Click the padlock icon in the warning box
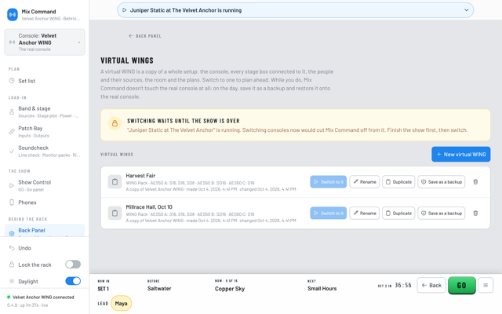502x314 pixels. pyautogui.click(x=115, y=123)
